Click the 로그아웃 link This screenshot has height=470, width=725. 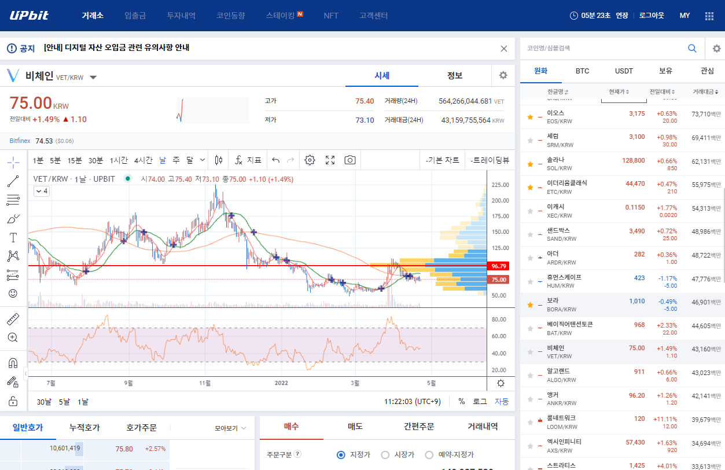coord(652,16)
